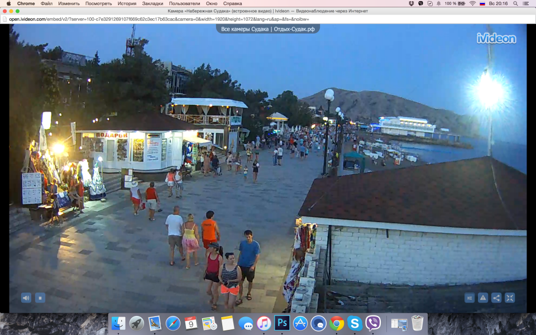The width and height of the screenshot is (536, 335).
Task: Mute the camera stream sound
Action: (26, 298)
